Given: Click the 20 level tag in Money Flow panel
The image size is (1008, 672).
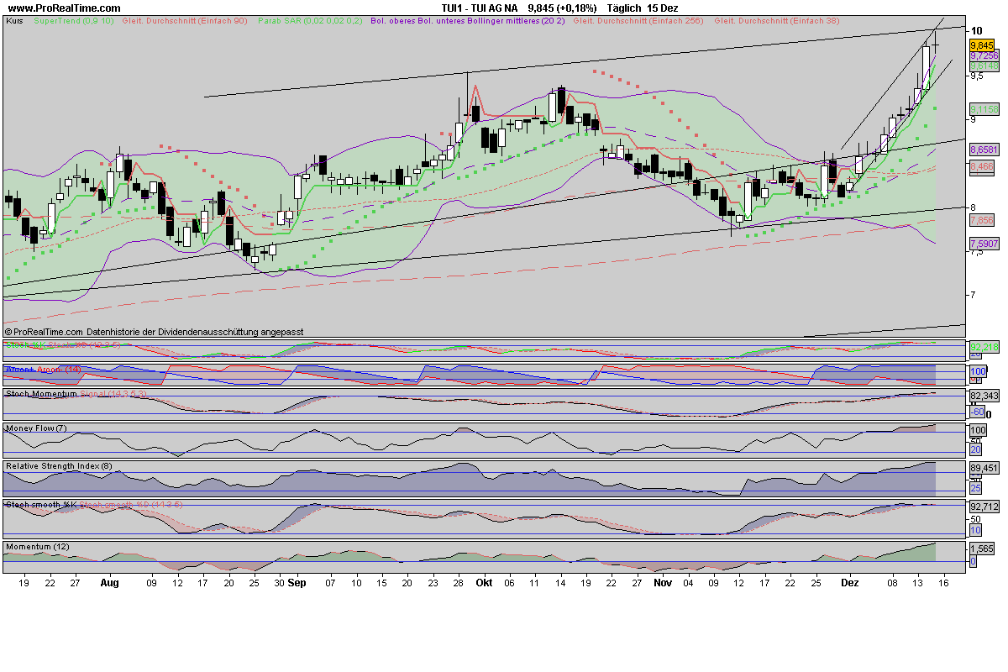Looking at the screenshot, I should [976, 450].
